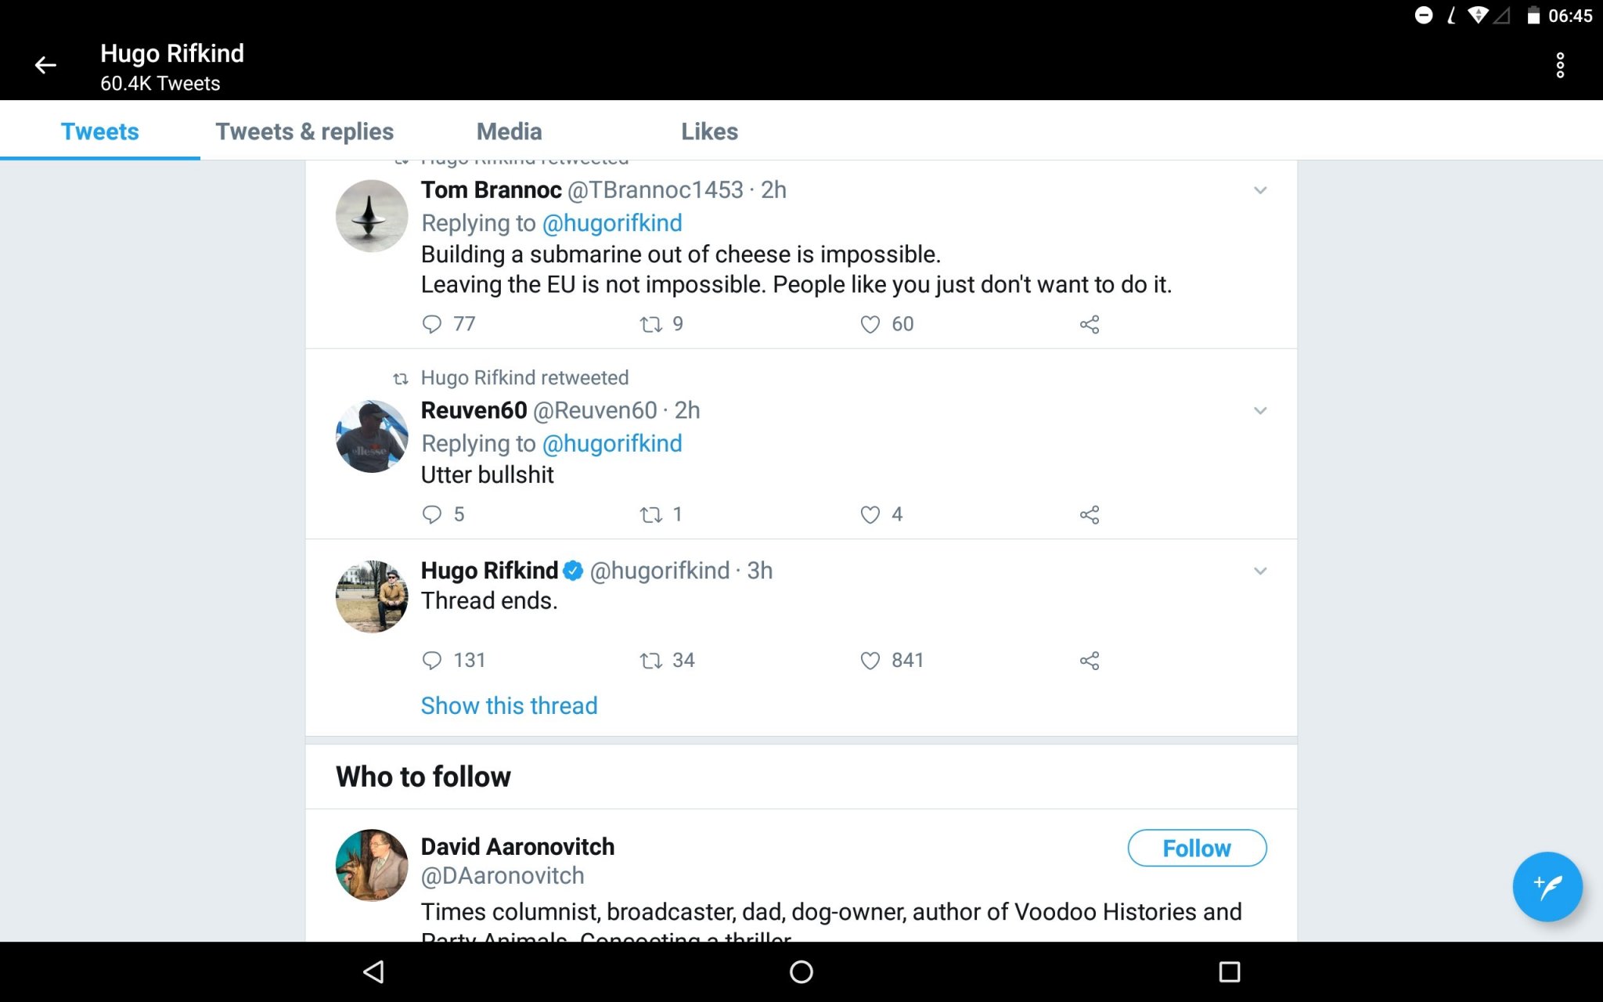Like Reuven60's reply
Image resolution: width=1603 pixels, height=1002 pixels.
pos(869,514)
